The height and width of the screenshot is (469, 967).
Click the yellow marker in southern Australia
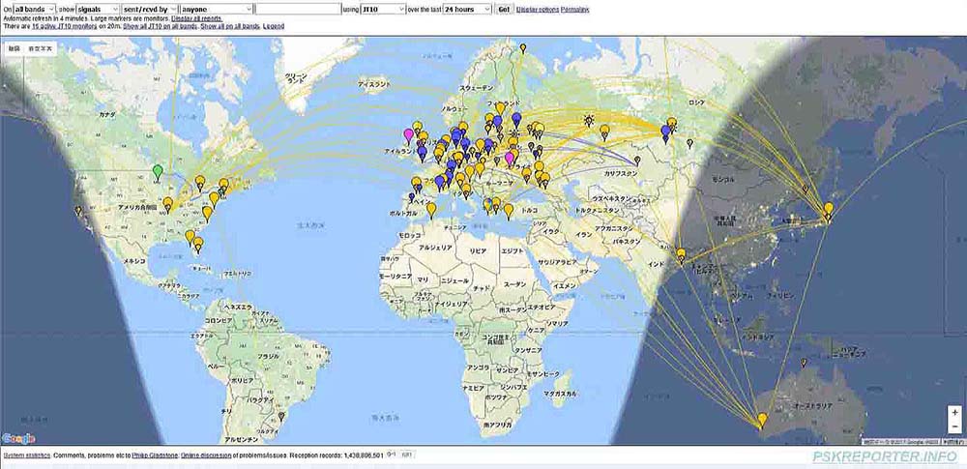pos(762,420)
